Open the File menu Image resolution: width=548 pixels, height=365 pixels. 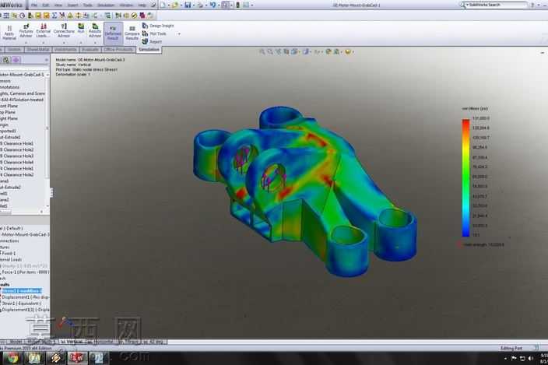[x=34, y=5]
